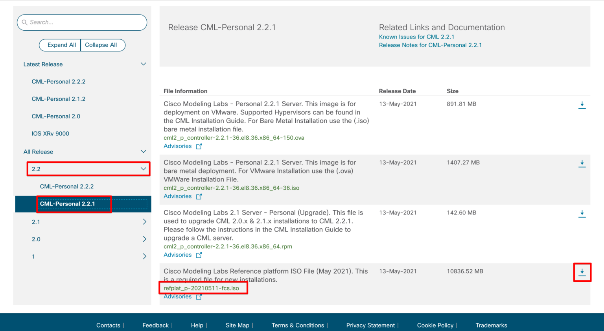Screen dimensions: 604x331
Task: Open Known Issues for CML 2.2.1
Action: (416, 37)
